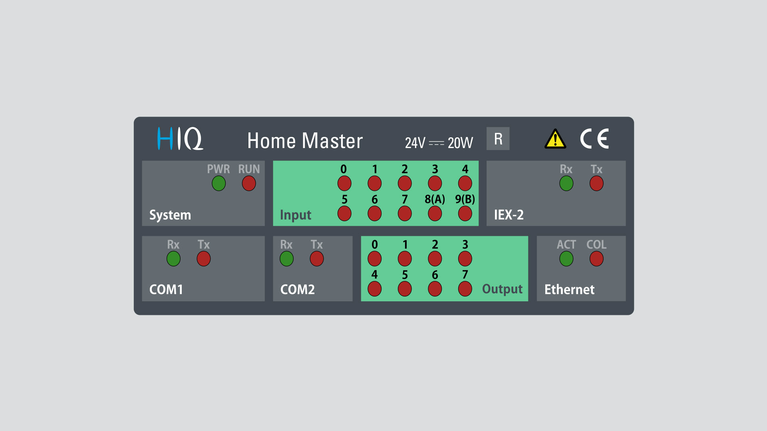Click the RUN label text
The image size is (767, 431).
tap(249, 169)
